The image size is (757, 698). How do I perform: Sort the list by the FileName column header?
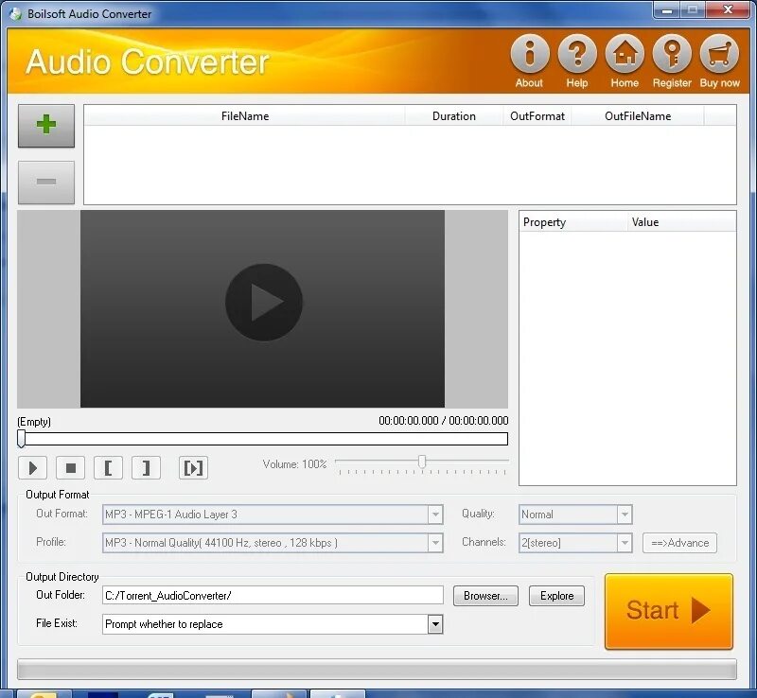click(245, 115)
